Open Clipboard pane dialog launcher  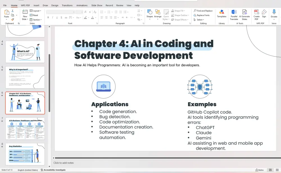19,24
